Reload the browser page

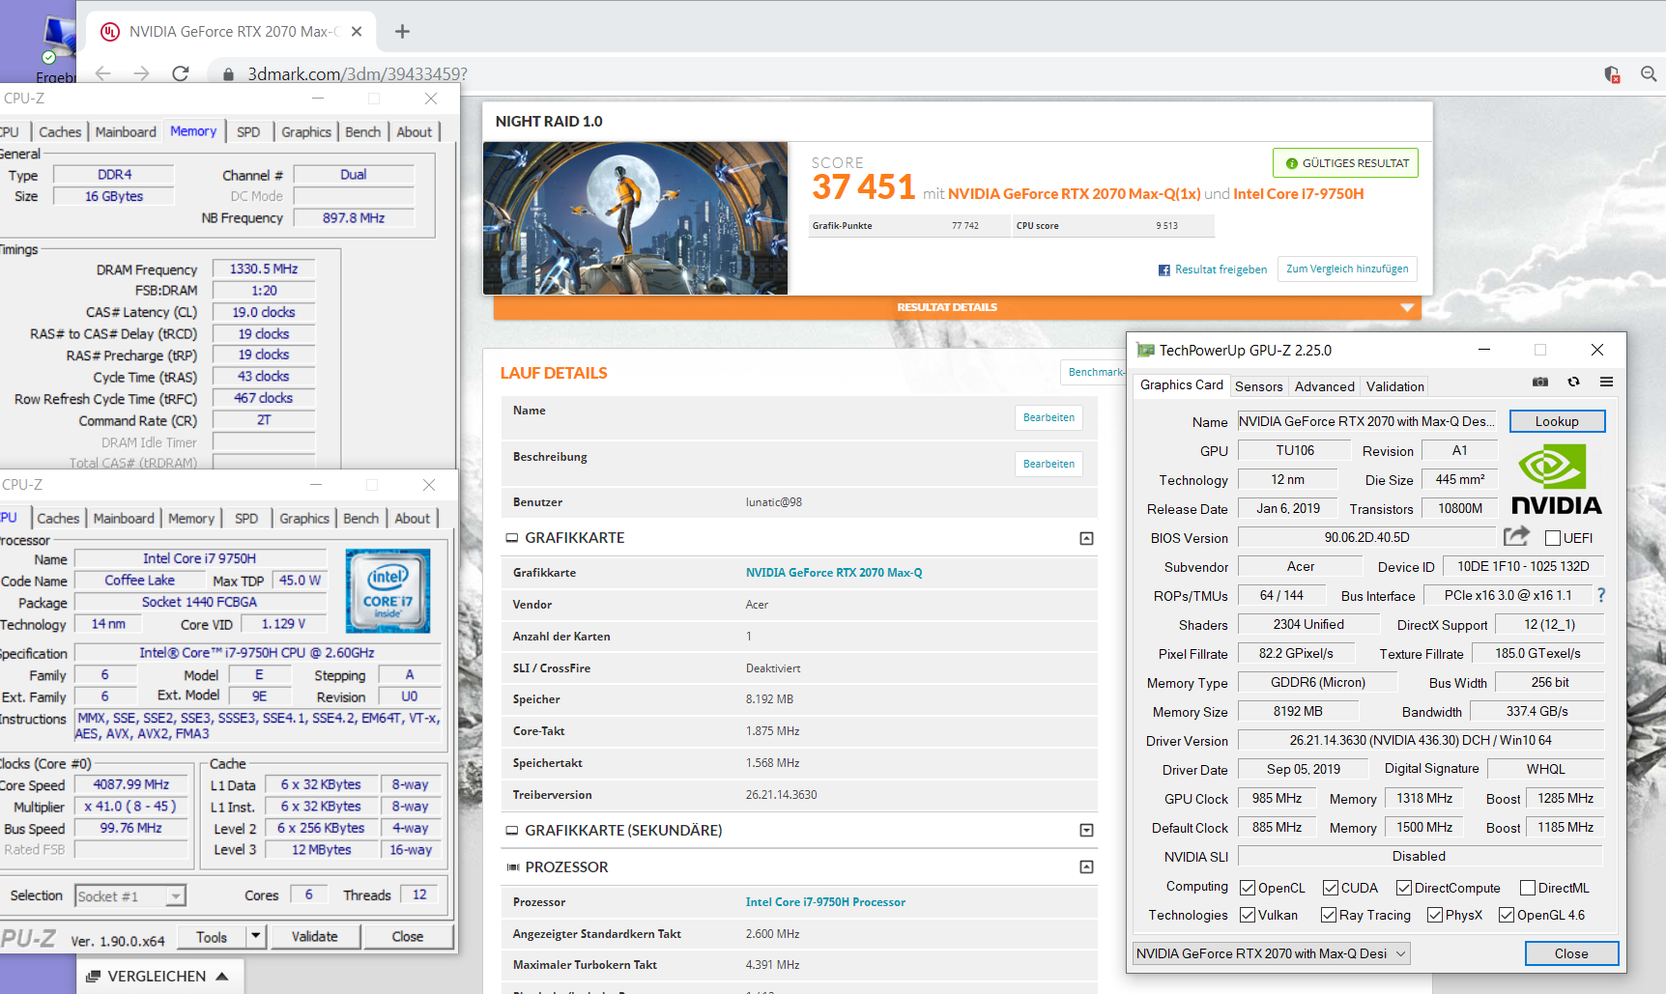pyautogui.click(x=180, y=73)
